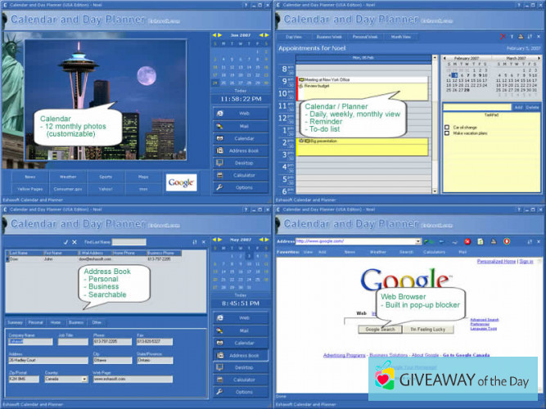This screenshot has width=546, height=409.
Task: Click the scroll-down arrow of the appointments scrollbar
Action: pyautogui.click(x=435, y=191)
